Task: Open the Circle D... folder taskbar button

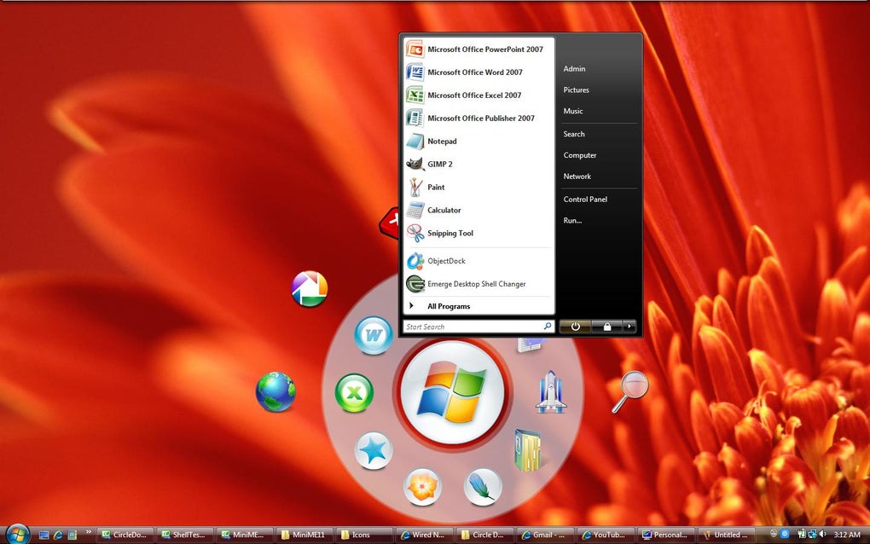Action: click(485, 535)
